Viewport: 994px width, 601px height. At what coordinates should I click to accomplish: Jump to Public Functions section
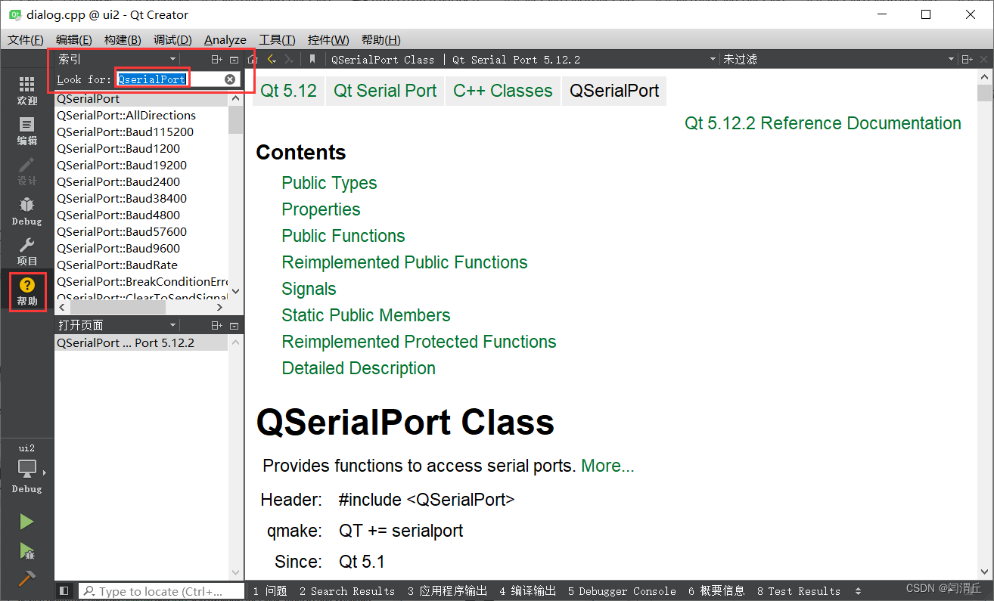coord(343,236)
